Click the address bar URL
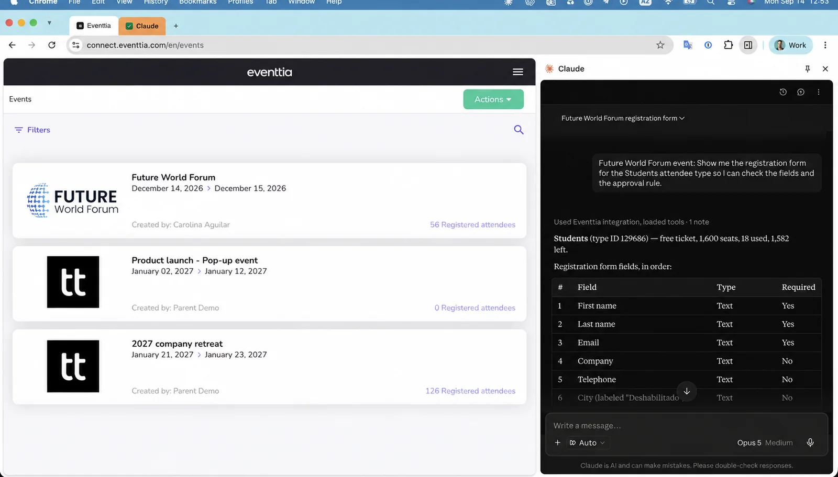838x477 pixels. click(x=145, y=45)
